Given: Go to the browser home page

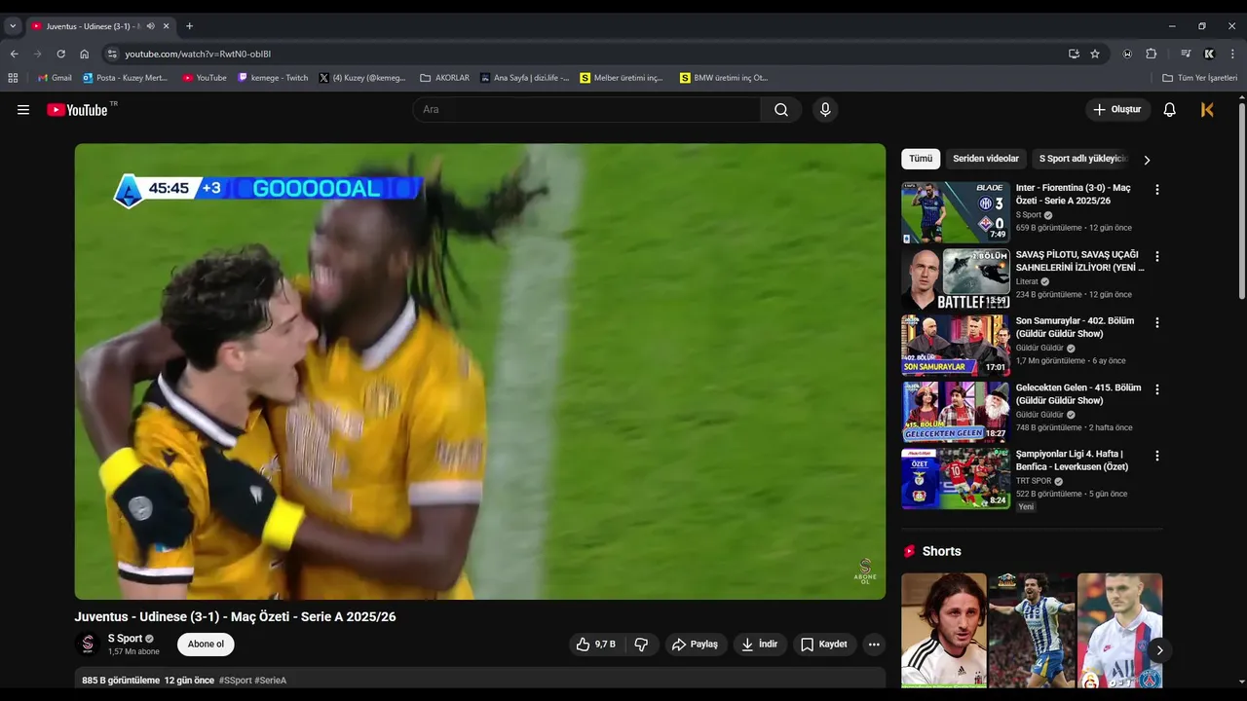Looking at the screenshot, I should (x=84, y=54).
